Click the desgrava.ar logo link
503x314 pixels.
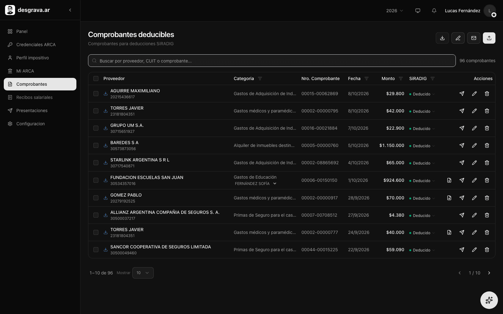click(x=28, y=10)
